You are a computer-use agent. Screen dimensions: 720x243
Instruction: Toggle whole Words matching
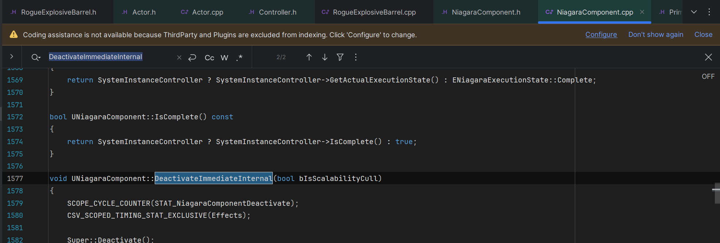click(224, 58)
